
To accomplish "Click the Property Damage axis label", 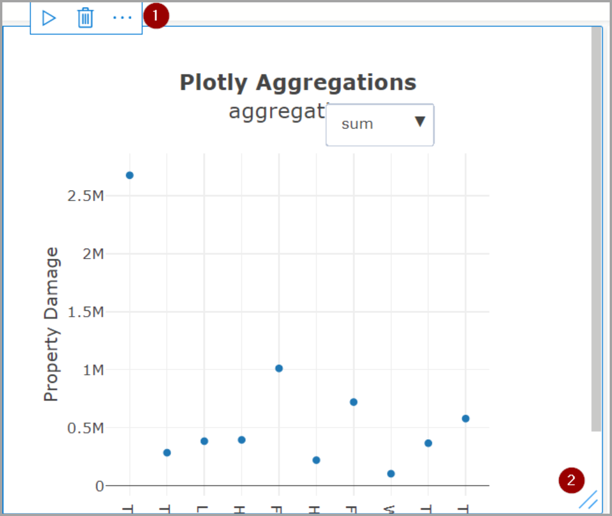I will (50, 324).
